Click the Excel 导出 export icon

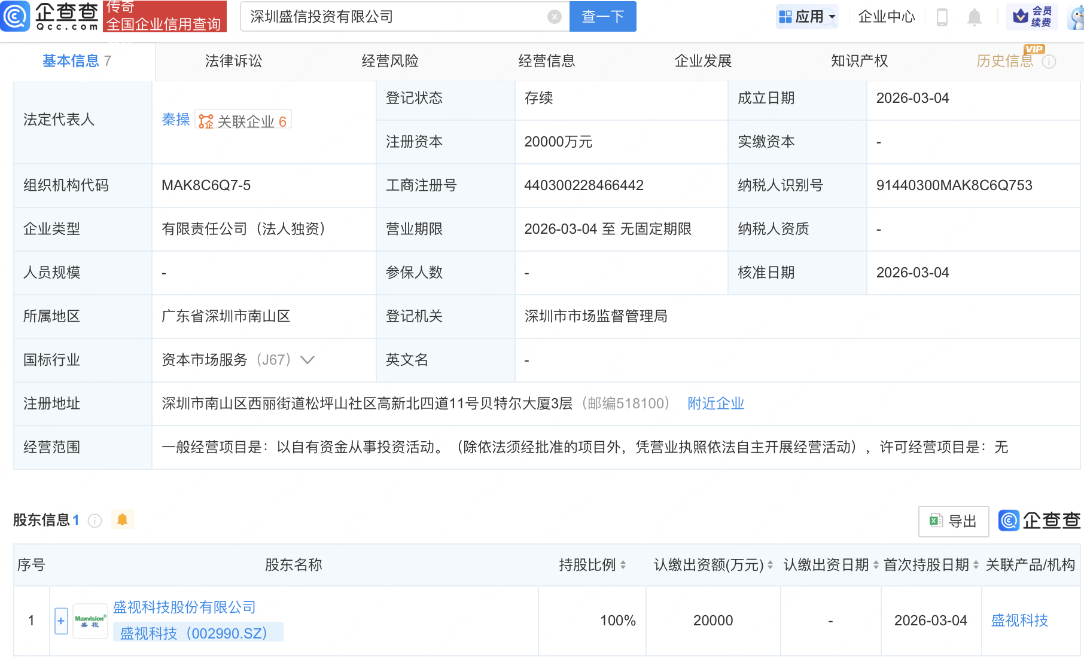[x=938, y=521]
